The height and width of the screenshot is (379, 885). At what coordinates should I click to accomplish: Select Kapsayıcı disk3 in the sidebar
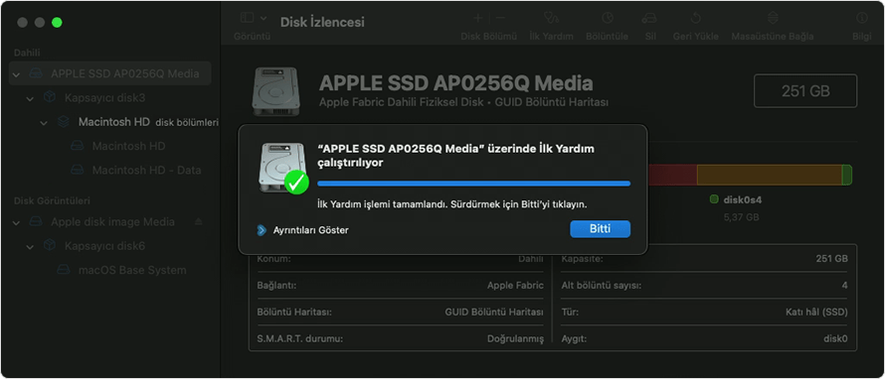click(105, 98)
